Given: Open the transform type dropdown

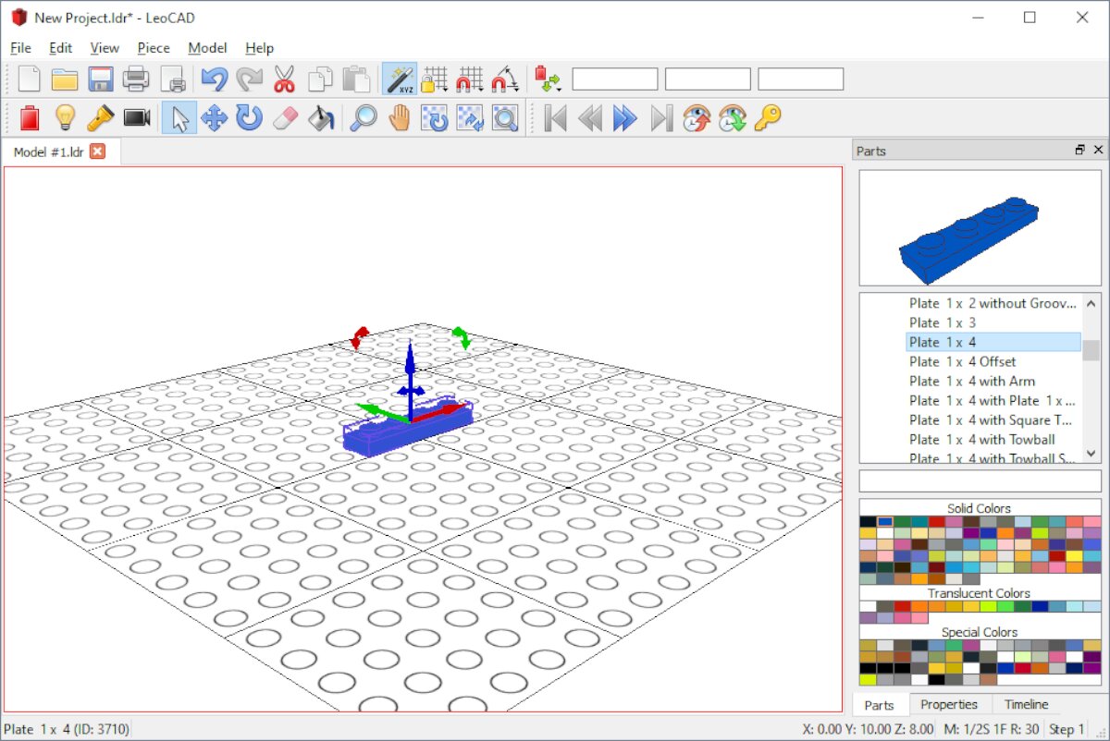Looking at the screenshot, I should 549,79.
